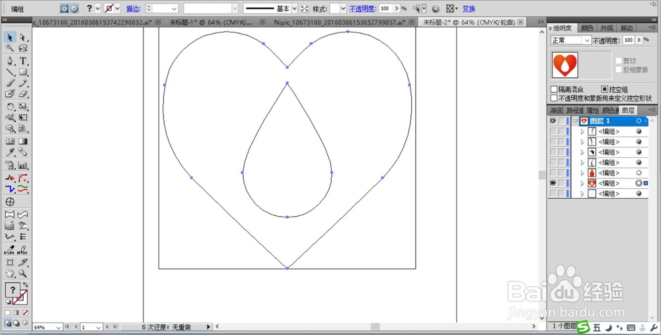Select the Gradient tool
Screen dimensions: 661x335
click(x=22, y=141)
